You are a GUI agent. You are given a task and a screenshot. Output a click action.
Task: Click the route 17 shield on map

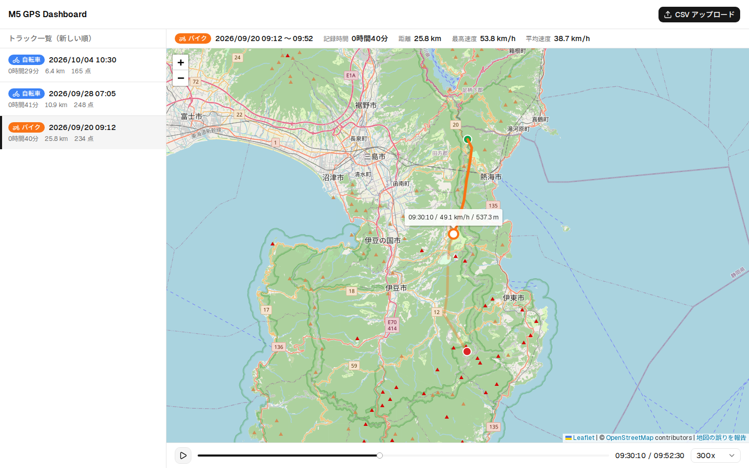point(266,310)
